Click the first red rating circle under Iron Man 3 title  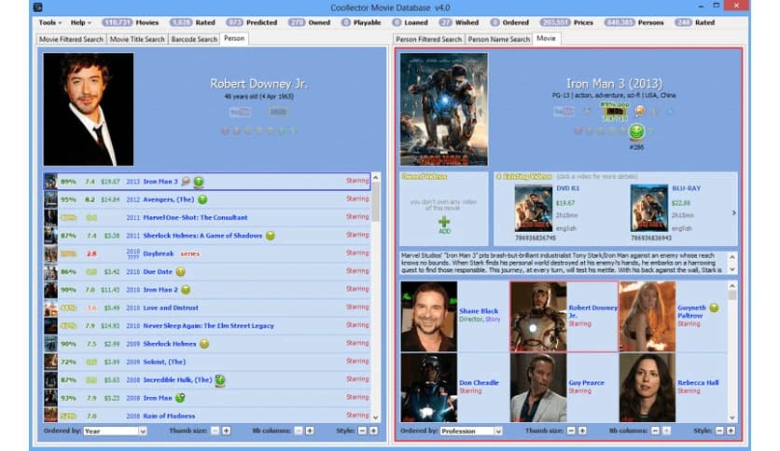click(x=578, y=131)
